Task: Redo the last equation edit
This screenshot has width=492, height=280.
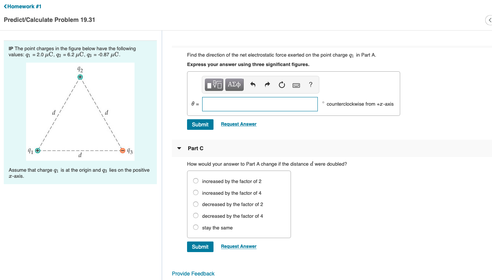Action: [267, 85]
